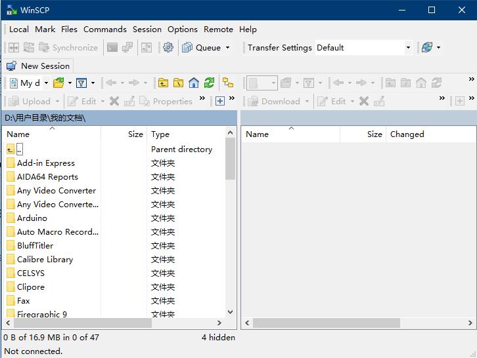The width and height of the screenshot is (477, 358).
Task: Open the Preferences gear icon
Action: (168, 47)
